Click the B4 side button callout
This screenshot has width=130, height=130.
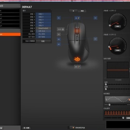(59, 44)
